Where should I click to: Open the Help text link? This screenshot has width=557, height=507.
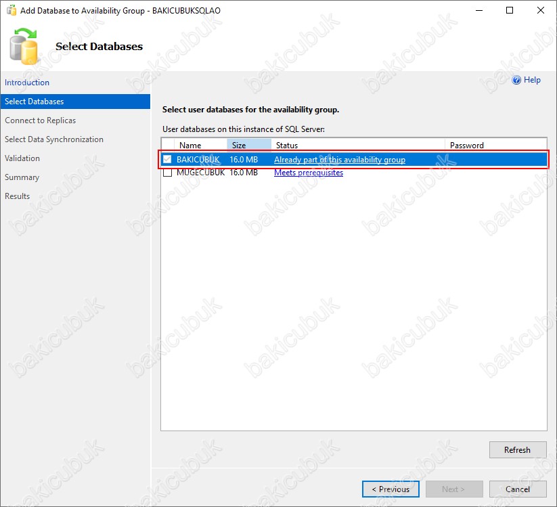(532, 80)
